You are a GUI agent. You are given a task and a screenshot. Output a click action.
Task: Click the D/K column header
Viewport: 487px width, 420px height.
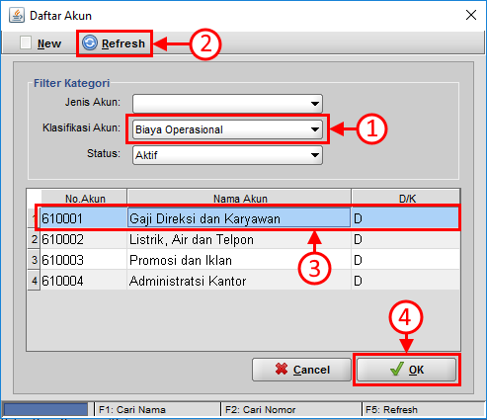point(406,199)
